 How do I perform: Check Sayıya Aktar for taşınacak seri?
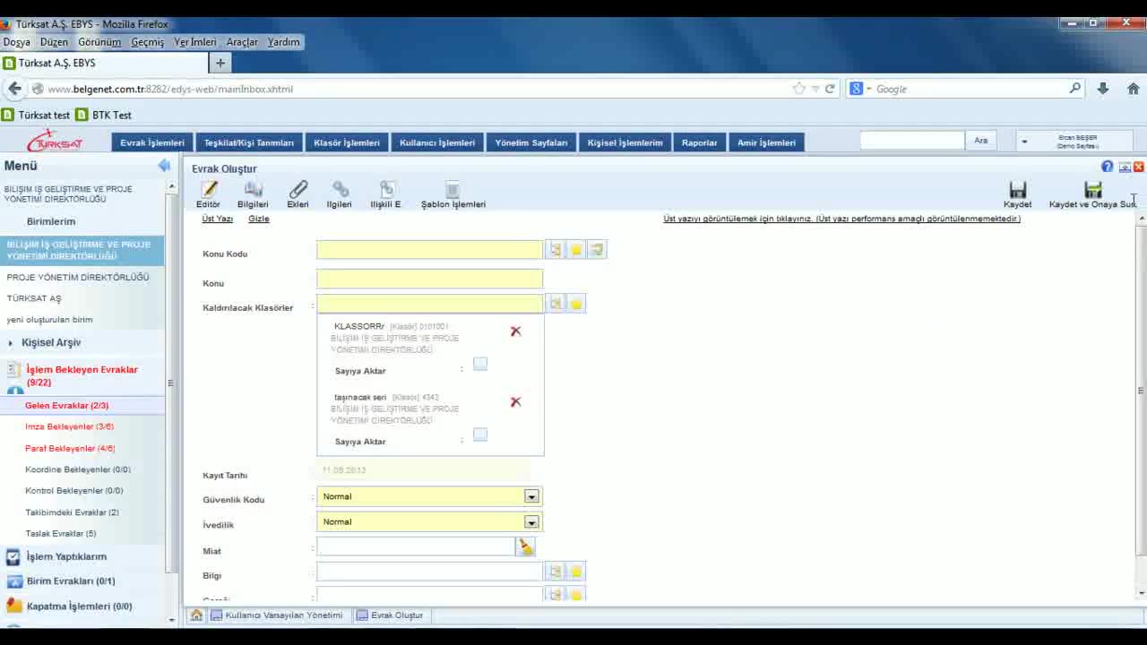click(x=480, y=434)
